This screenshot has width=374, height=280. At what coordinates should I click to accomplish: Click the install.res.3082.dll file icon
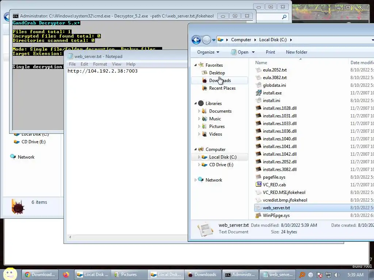259,169
